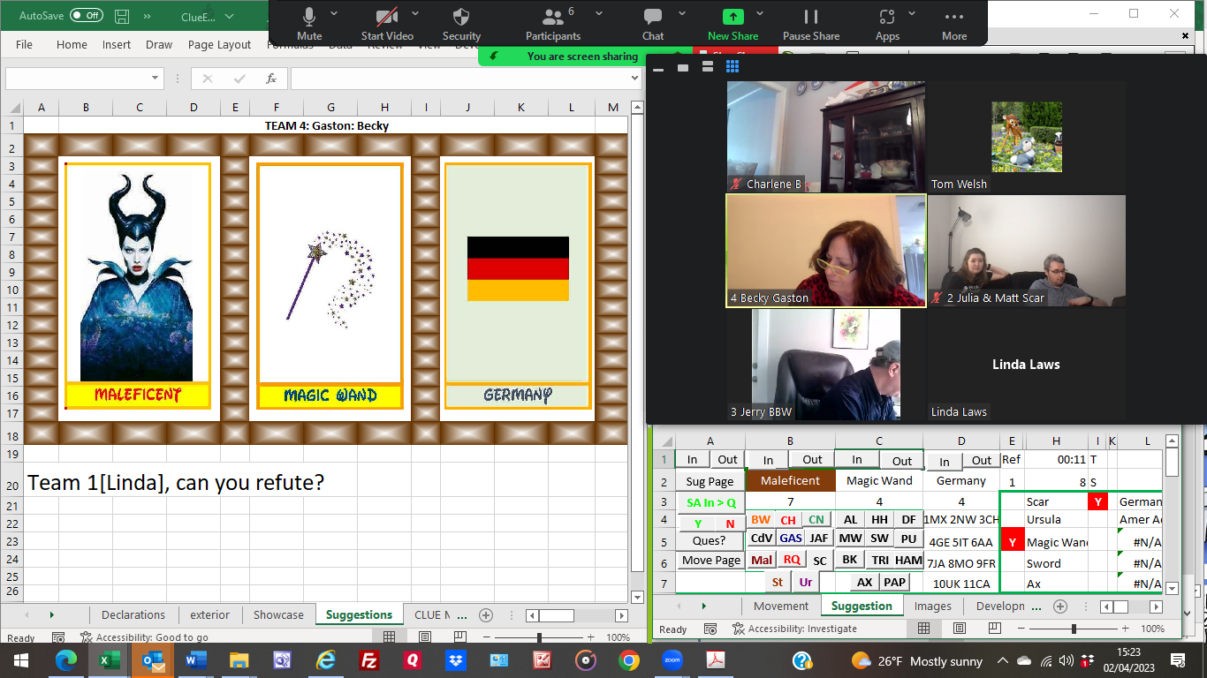Toggle HAM weapon button

pyautogui.click(x=908, y=560)
